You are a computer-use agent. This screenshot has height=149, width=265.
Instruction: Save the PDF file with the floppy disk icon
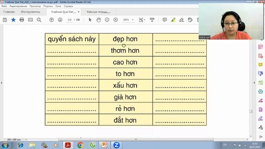pos(5,20)
